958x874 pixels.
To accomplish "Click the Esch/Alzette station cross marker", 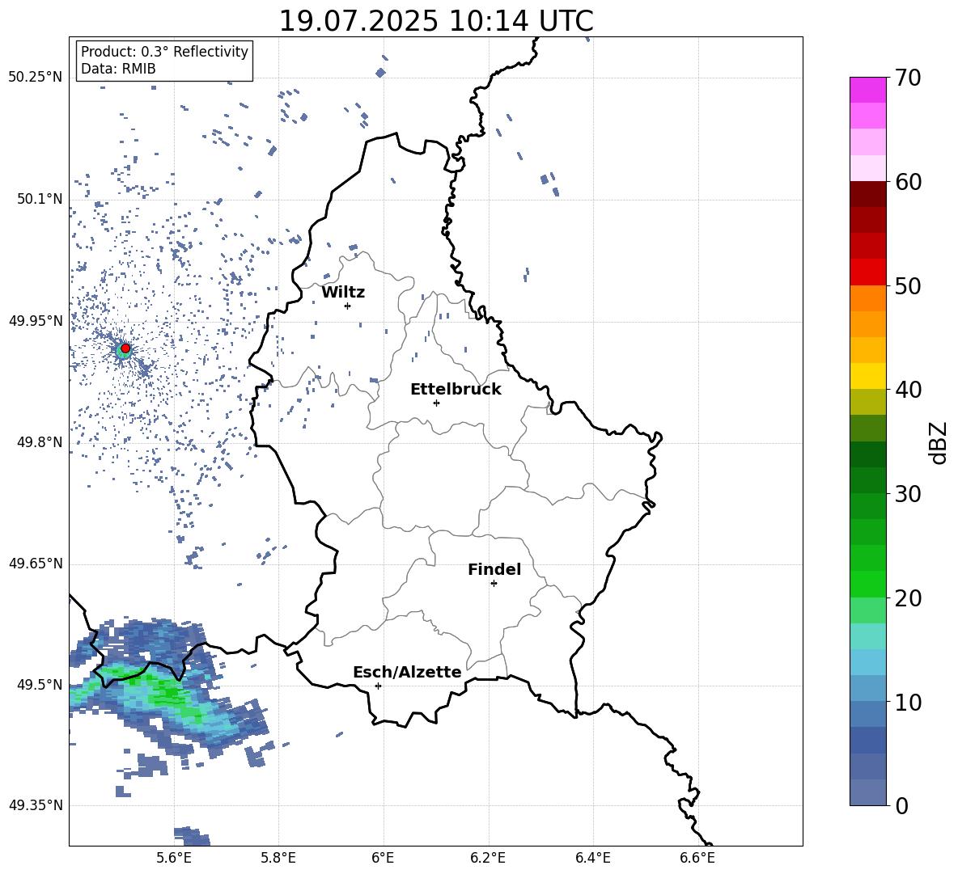I will 378,686.
